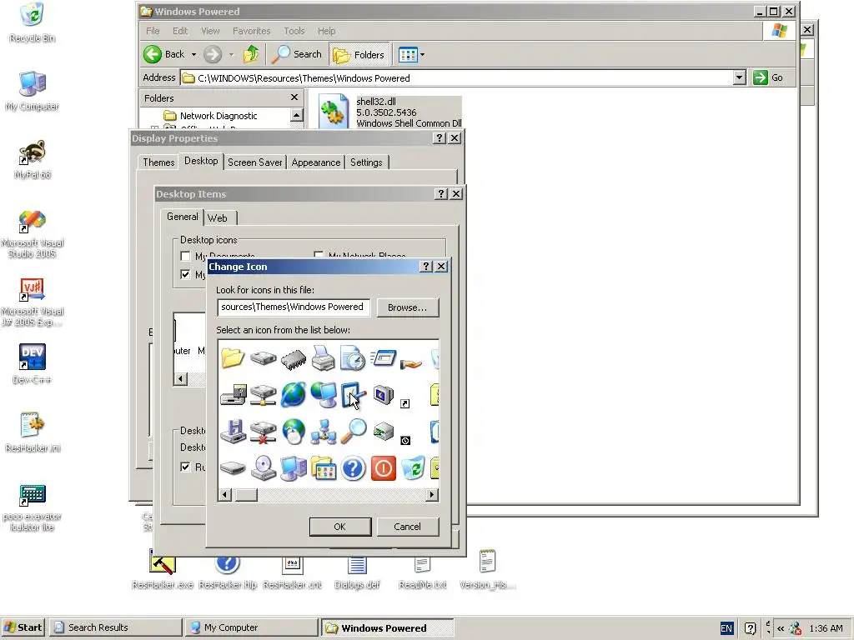Click Browse in Change Icon dialog
Image resolution: width=854 pixels, height=640 pixels.
(x=407, y=307)
